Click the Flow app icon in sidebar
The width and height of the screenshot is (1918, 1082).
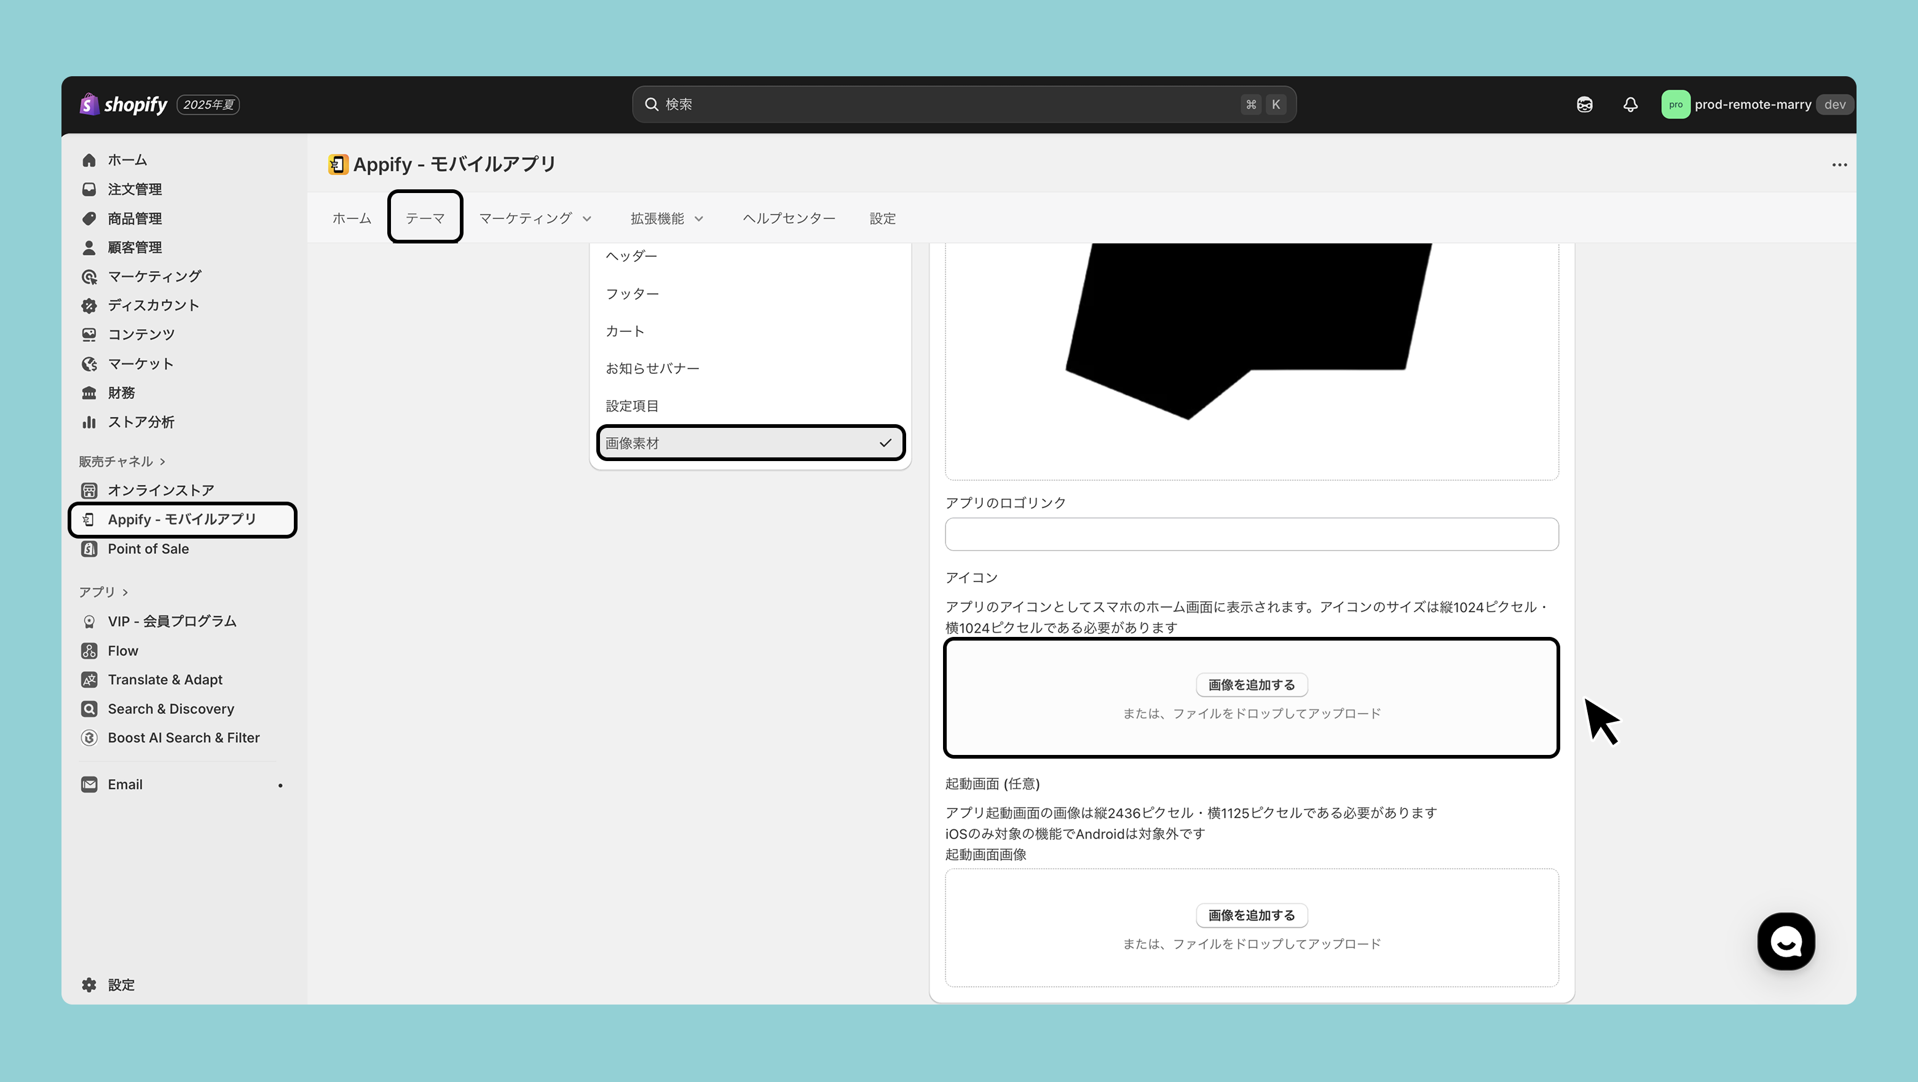coord(89,650)
